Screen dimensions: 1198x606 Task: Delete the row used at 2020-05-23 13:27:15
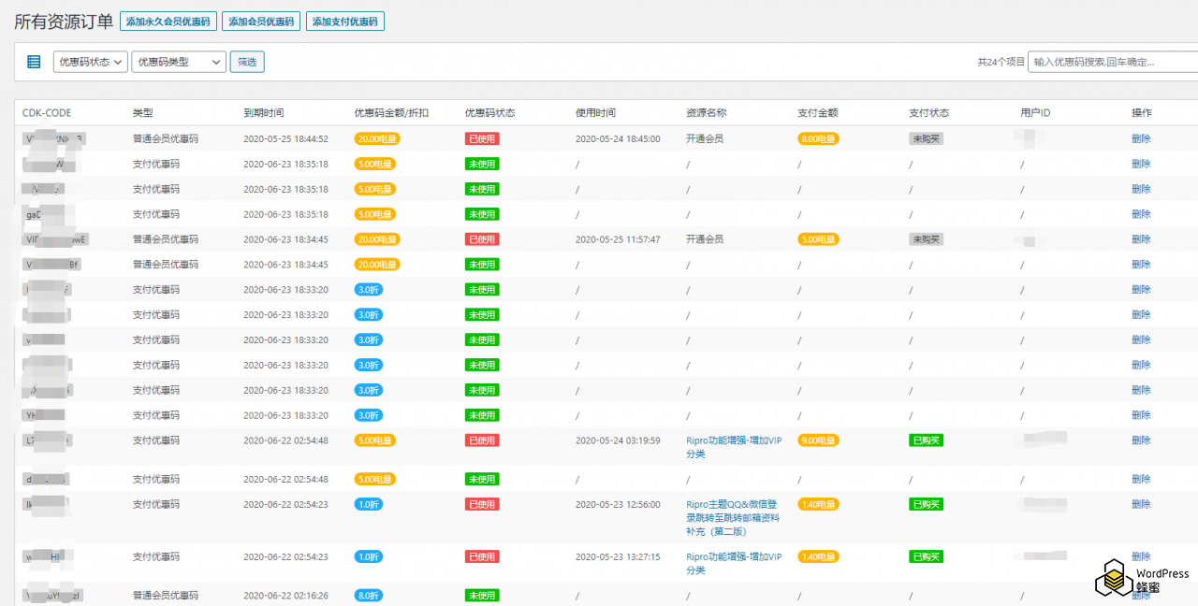point(1141,556)
